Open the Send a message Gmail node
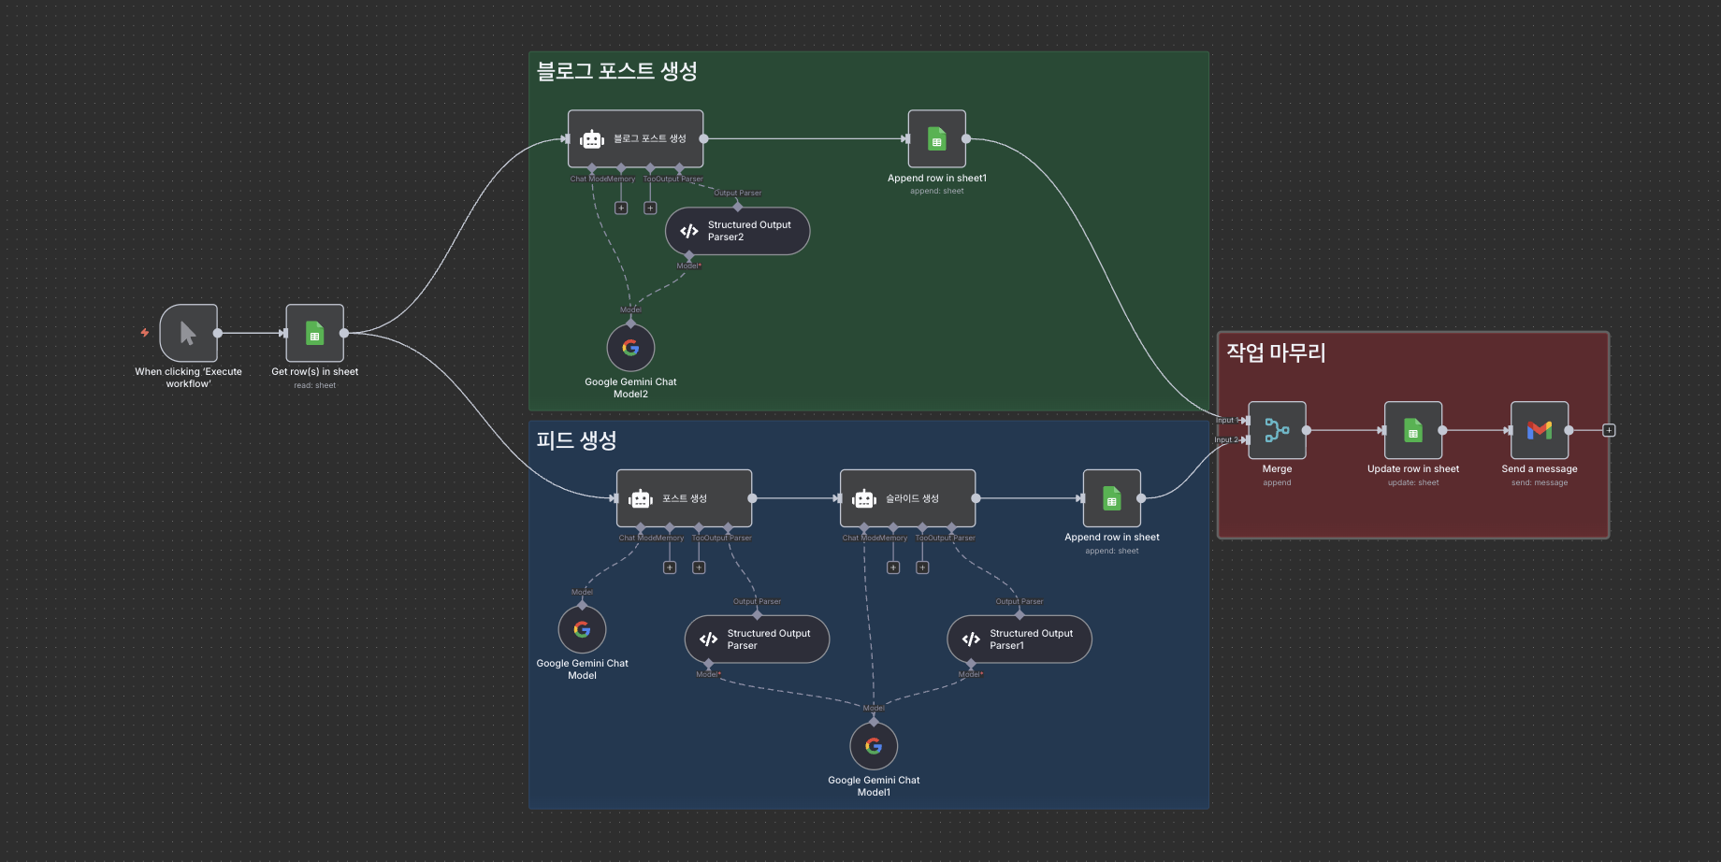Viewport: 1721px width, 862px height. [x=1539, y=430]
